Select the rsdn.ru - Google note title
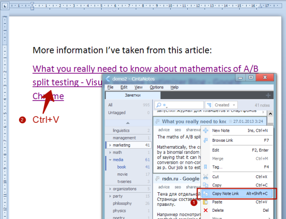Screen dimensions: 286x219 click(180, 179)
